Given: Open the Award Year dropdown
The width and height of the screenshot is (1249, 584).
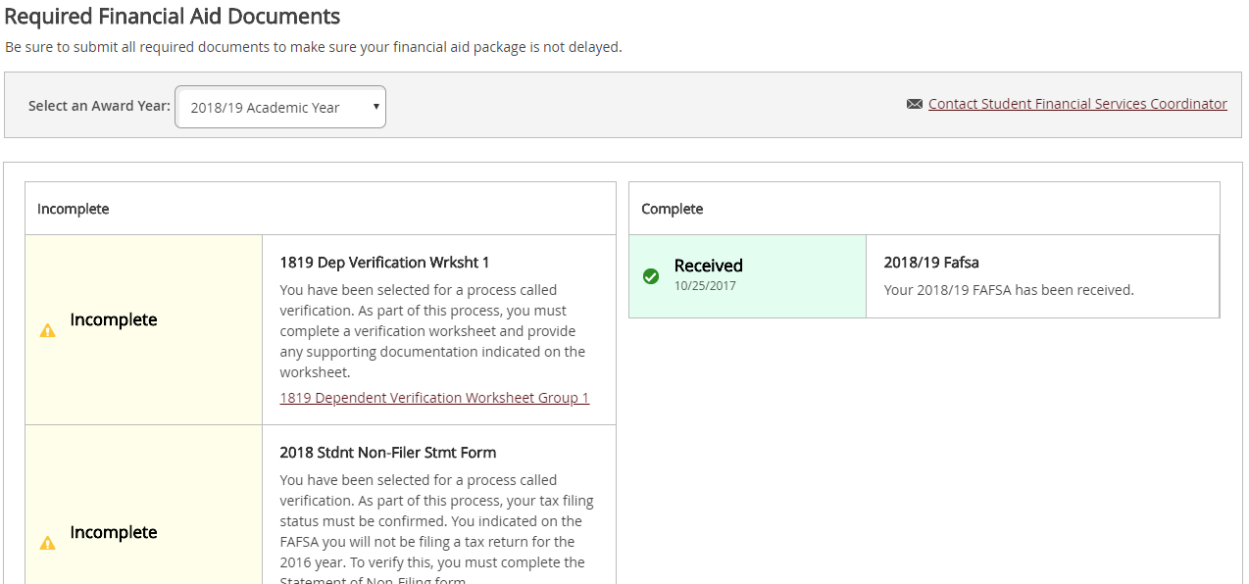Looking at the screenshot, I should point(279,108).
